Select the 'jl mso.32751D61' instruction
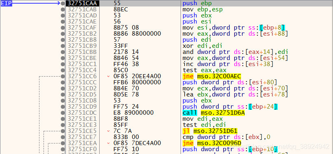This screenshot has height=154, width=333. [210, 131]
